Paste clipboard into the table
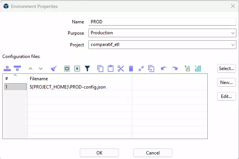The height and width of the screenshot is (159, 239). coord(111,68)
